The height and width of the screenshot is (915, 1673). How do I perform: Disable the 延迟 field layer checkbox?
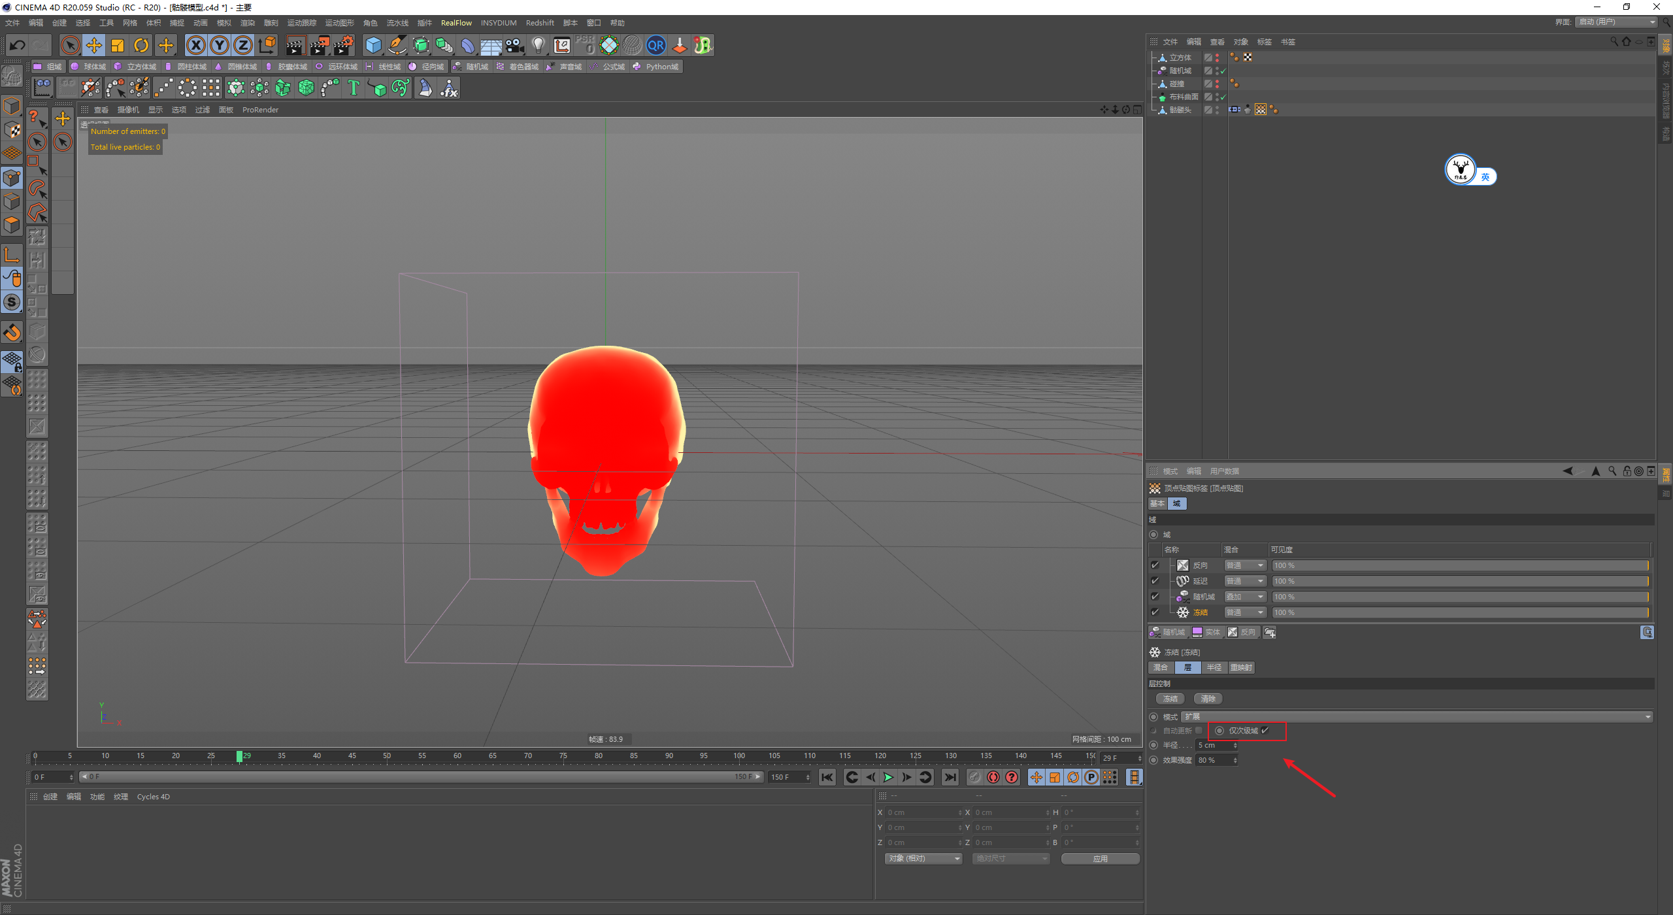[x=1155, y=581]
